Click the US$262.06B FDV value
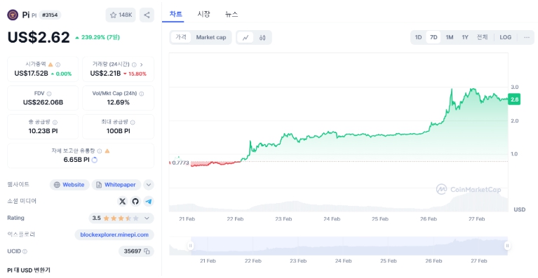This screenshot has height=278, width=538. pos(43,102)
